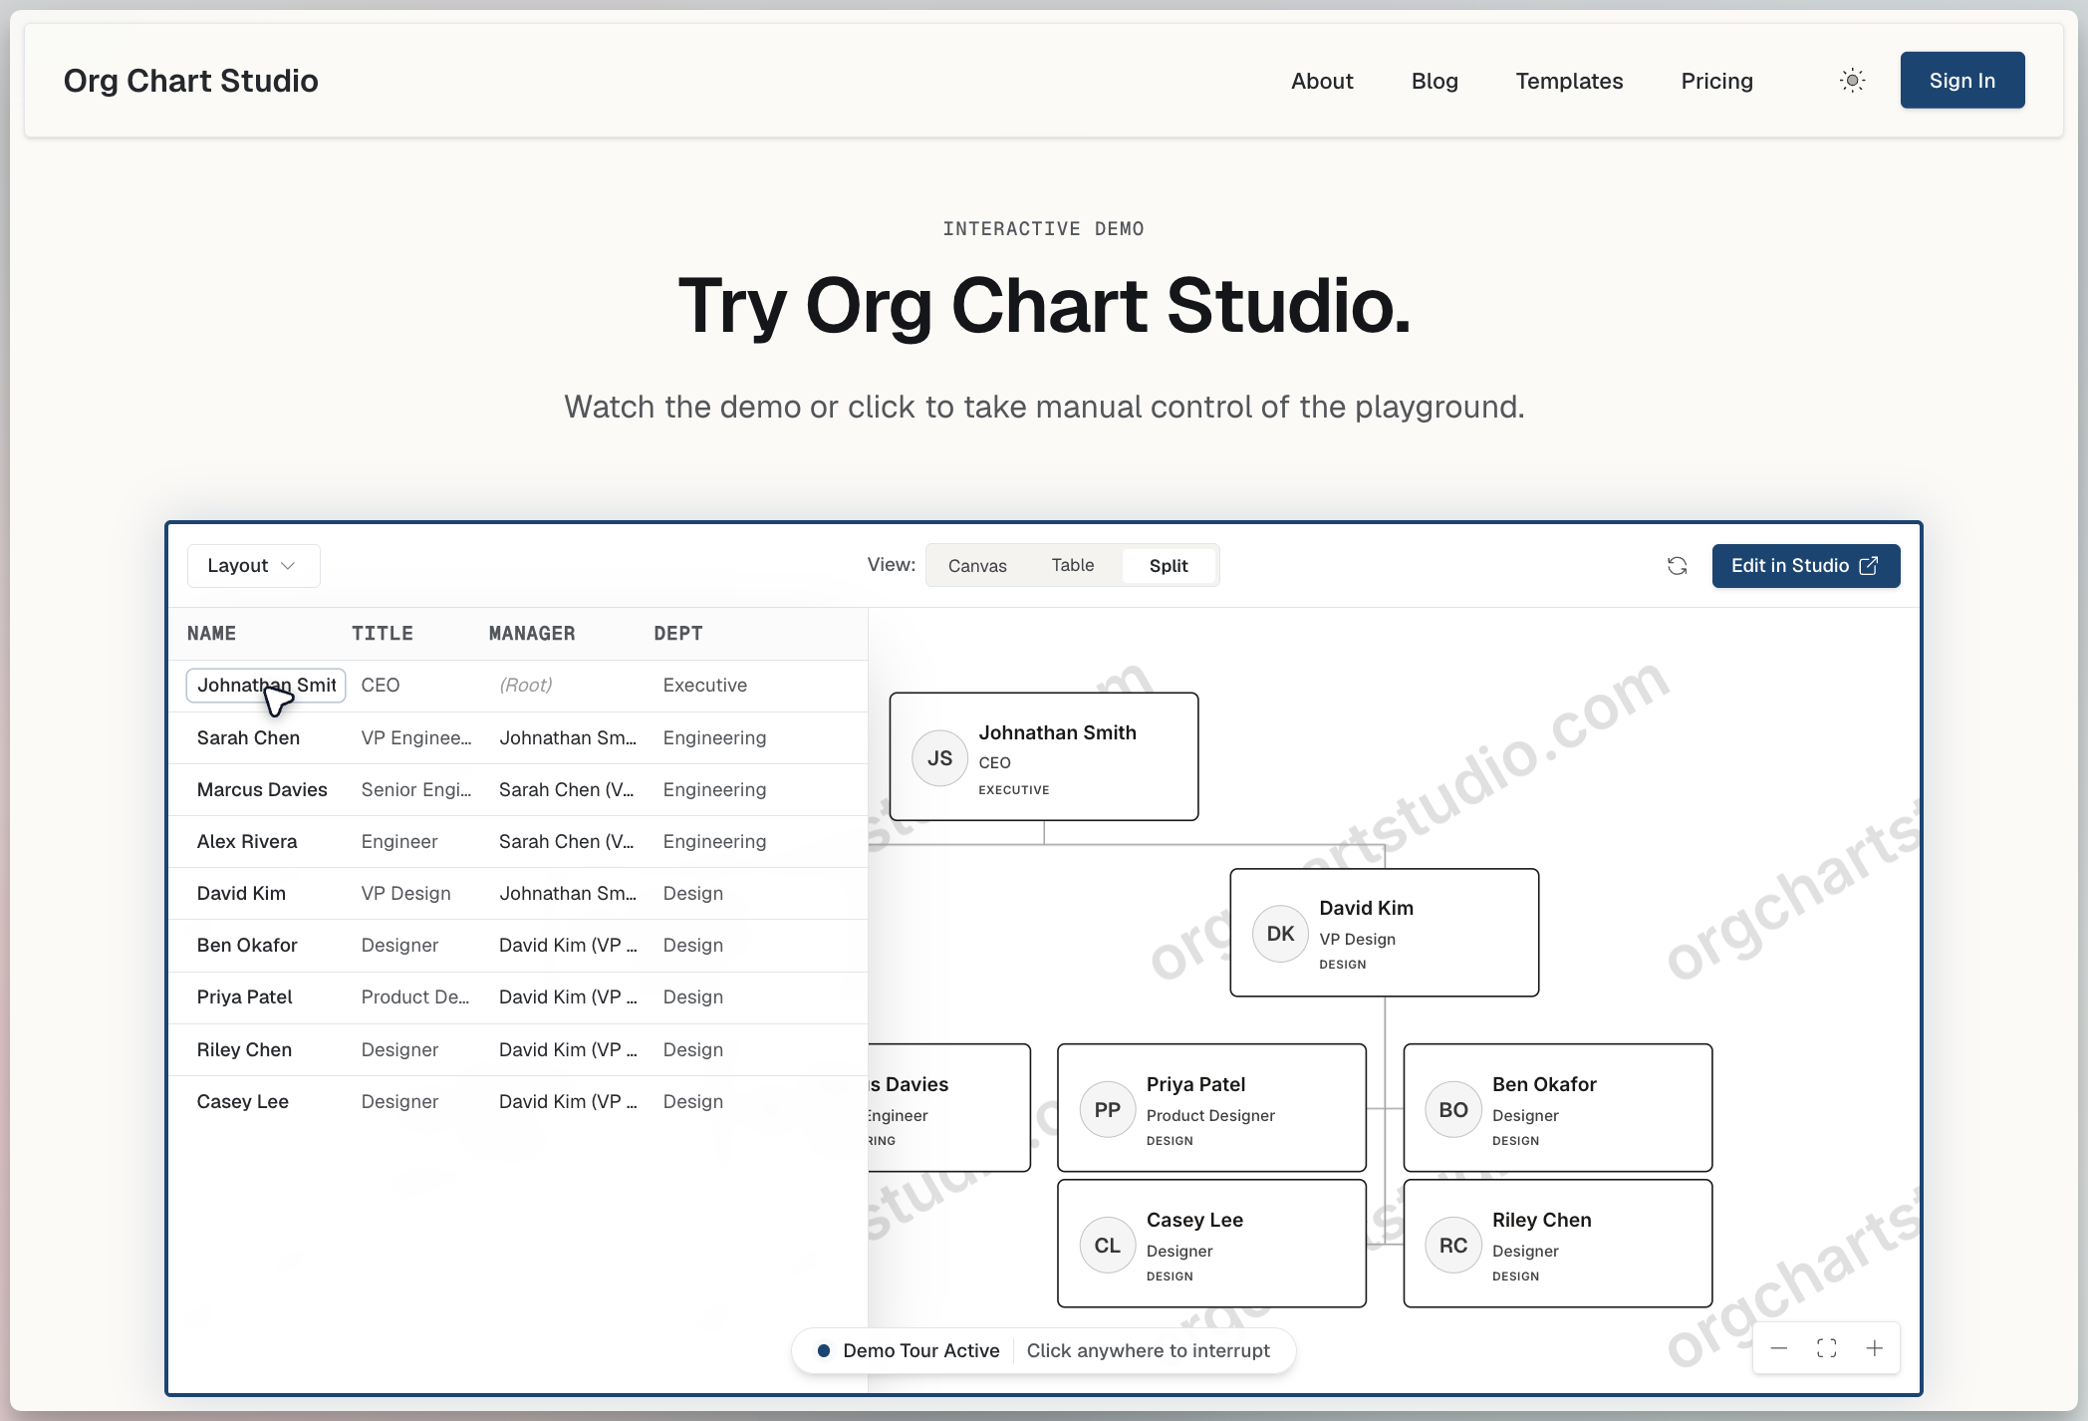This screenshot has width=2088, height=1421.
Task: Select the Priya Patel chart card
Action: click(1211, 1108)
